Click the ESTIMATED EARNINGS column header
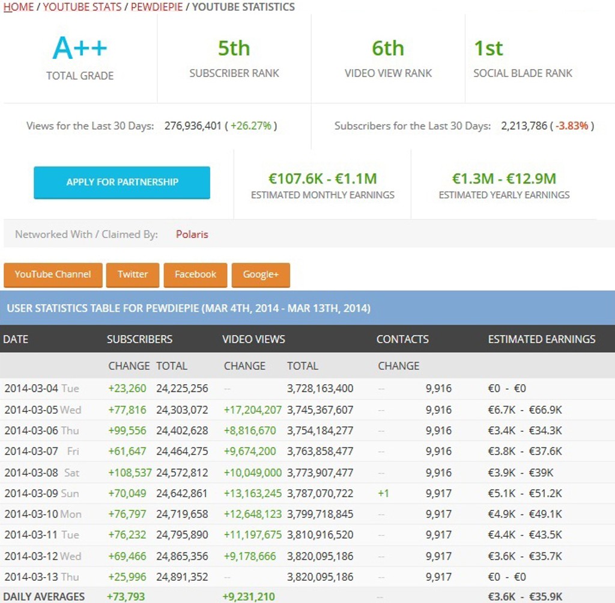The width and height of the screenshot is (615, 603). click(541, 339)
